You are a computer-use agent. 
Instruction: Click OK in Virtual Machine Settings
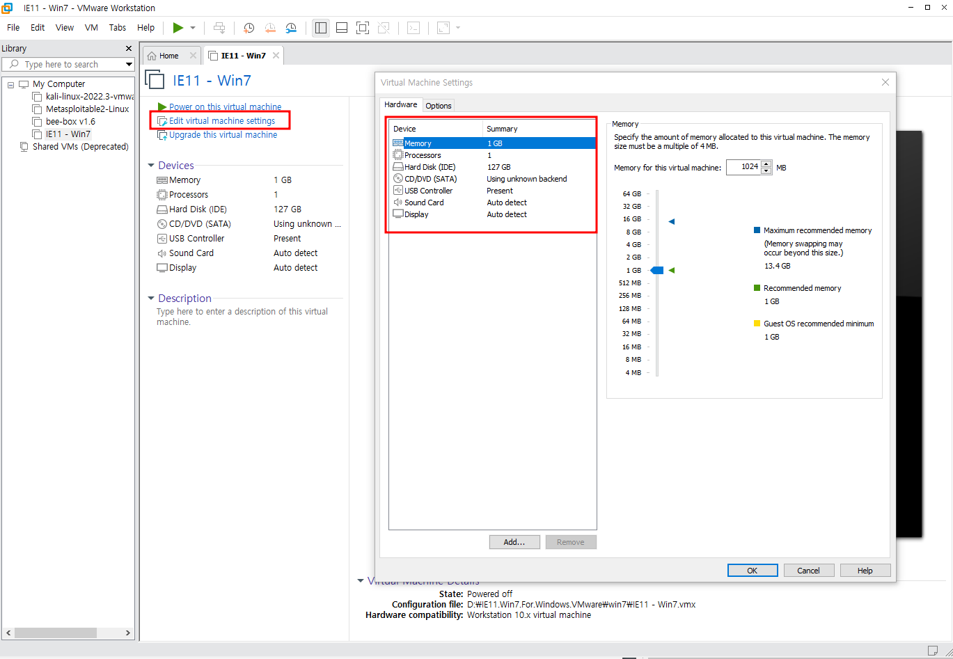click(753, 571)
